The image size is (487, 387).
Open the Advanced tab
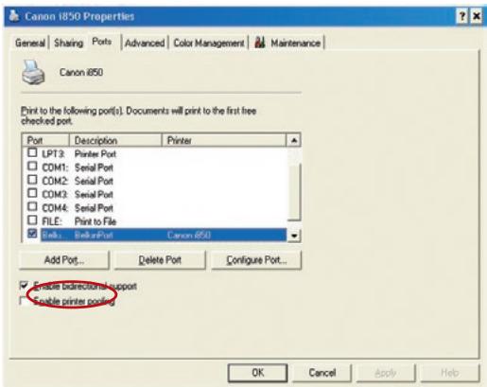pyautogui.click(x=145, y=43)
